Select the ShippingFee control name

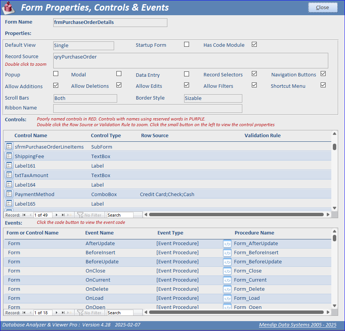point(29,156)
